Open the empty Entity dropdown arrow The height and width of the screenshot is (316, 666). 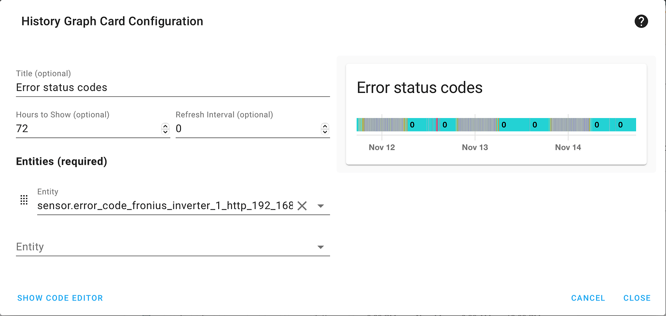[x=320, y=247]
